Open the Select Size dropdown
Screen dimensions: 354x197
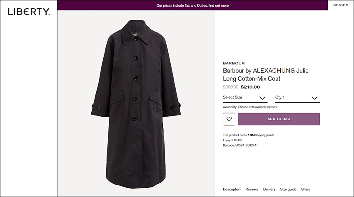(x=245, y=98)
